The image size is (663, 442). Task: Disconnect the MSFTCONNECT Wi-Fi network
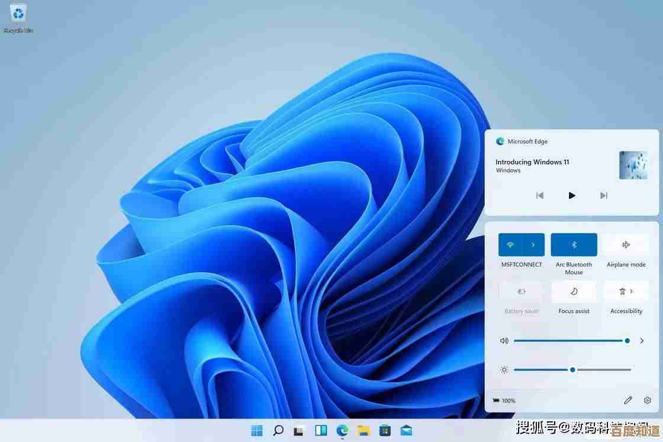coord(510,244)
